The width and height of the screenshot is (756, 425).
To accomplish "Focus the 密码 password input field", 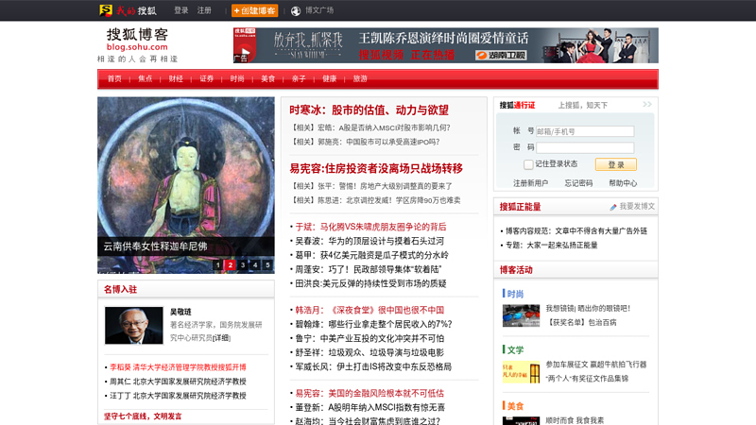I will coord(585,147).
